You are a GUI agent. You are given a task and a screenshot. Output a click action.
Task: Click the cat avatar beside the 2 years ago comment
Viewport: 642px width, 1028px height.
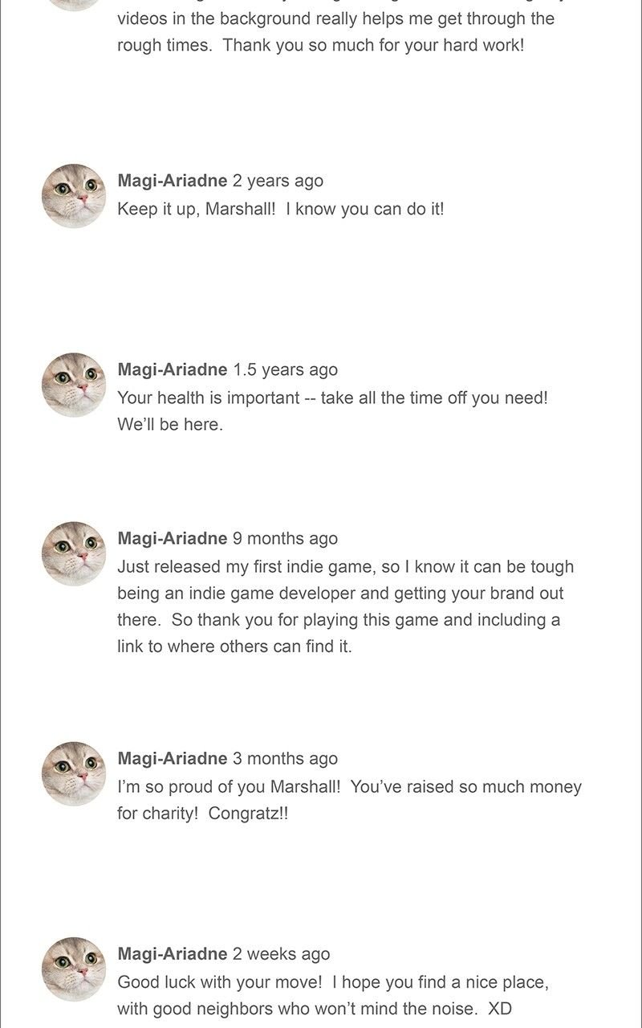click(74, 196)
